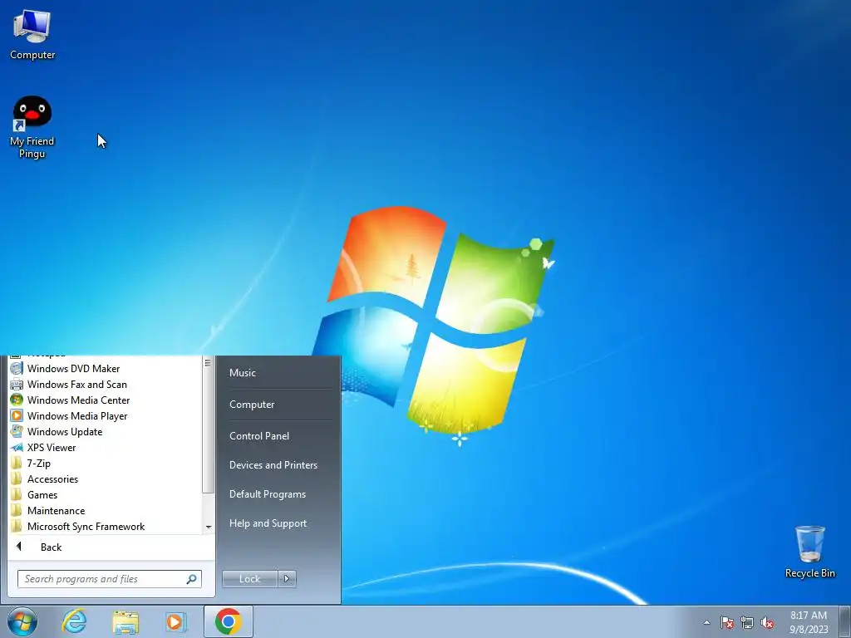851x638 pixels.
Task: Click the Windows DVD Maker icon
Action: [x=17, y=368]
